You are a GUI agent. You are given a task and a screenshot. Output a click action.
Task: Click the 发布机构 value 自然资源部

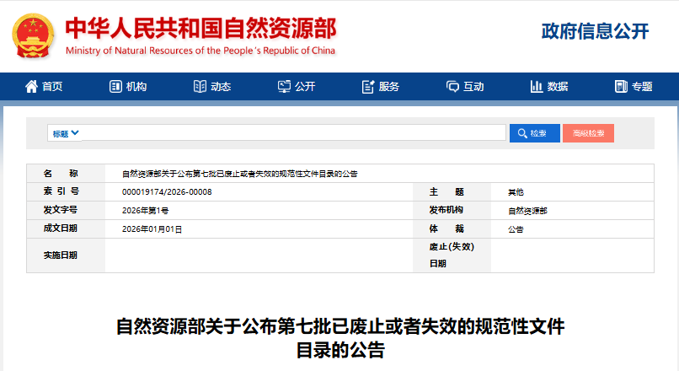(x=527, y=211)
